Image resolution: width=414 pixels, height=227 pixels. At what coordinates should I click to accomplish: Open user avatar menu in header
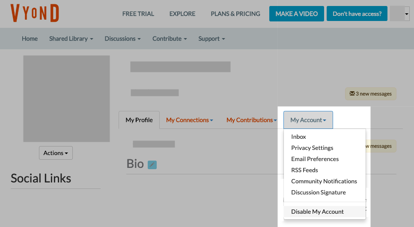(400, 14)
